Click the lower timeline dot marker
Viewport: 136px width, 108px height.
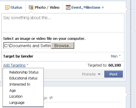[131, 95]
